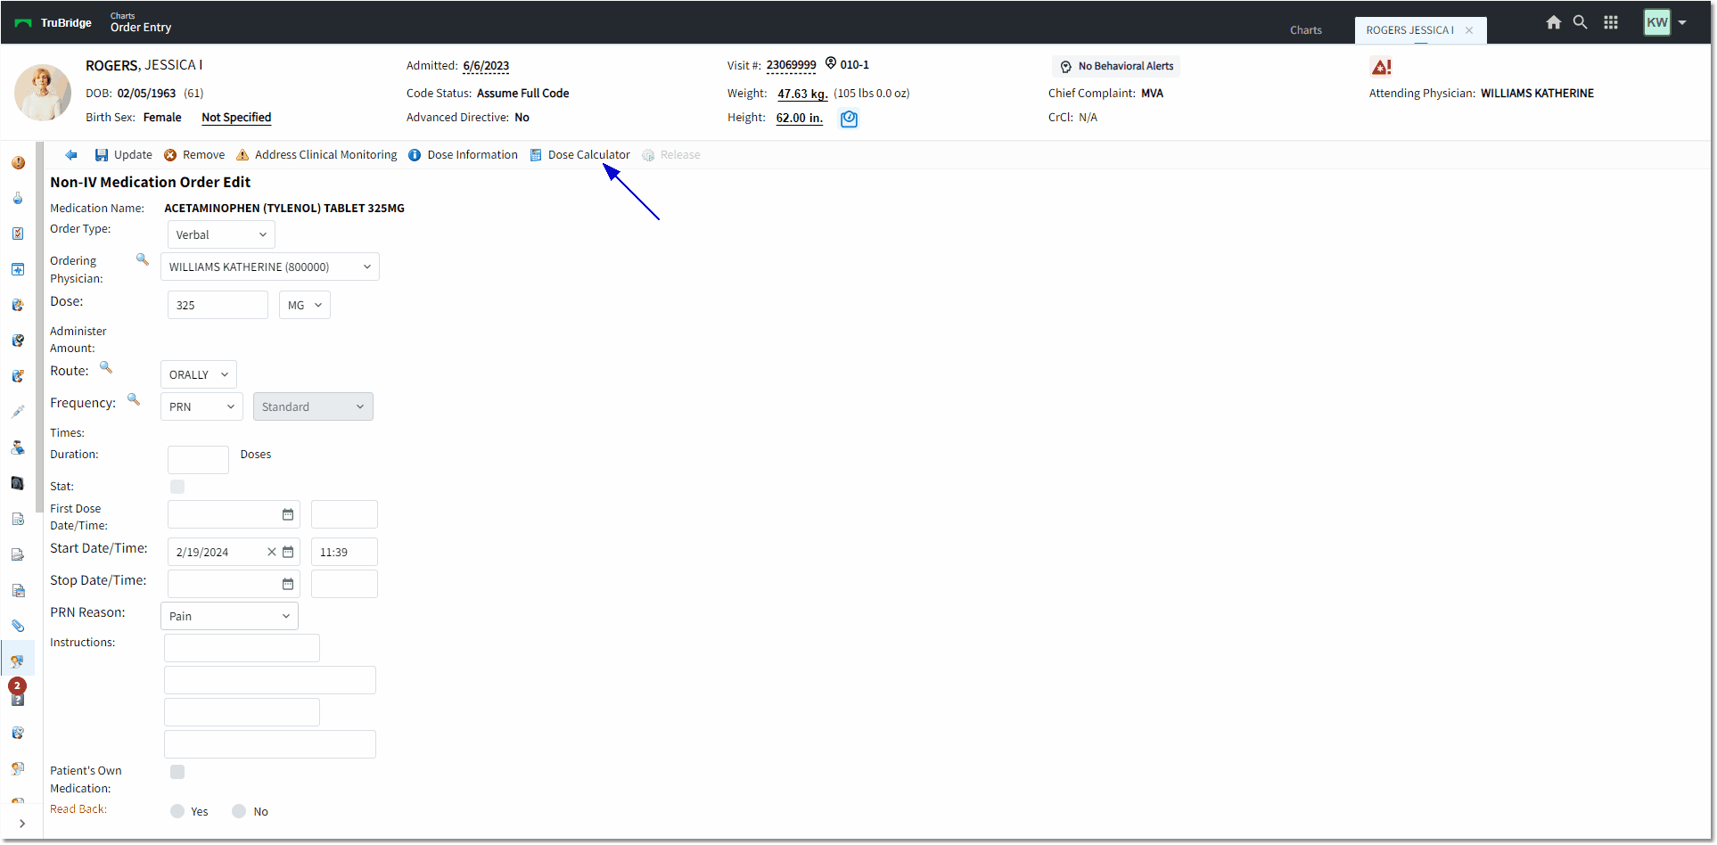Click the vitals monitor sidebar icon

point(18,269)
